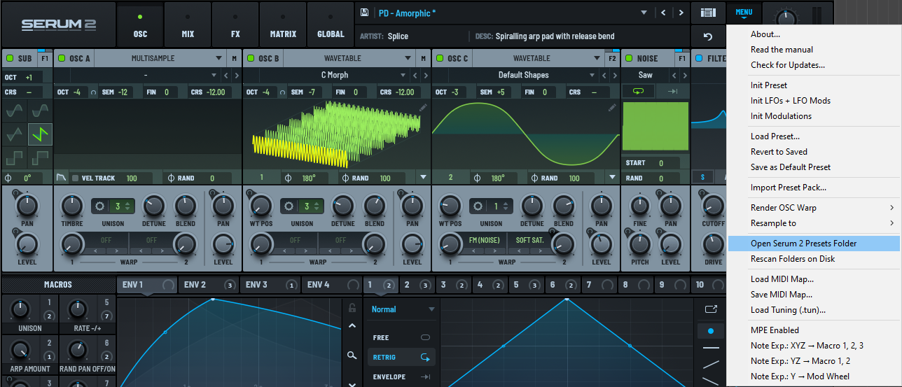Edit OSC C wavetable pencil icon
This screenshot has width=902, height=387.
click(611, 107)
